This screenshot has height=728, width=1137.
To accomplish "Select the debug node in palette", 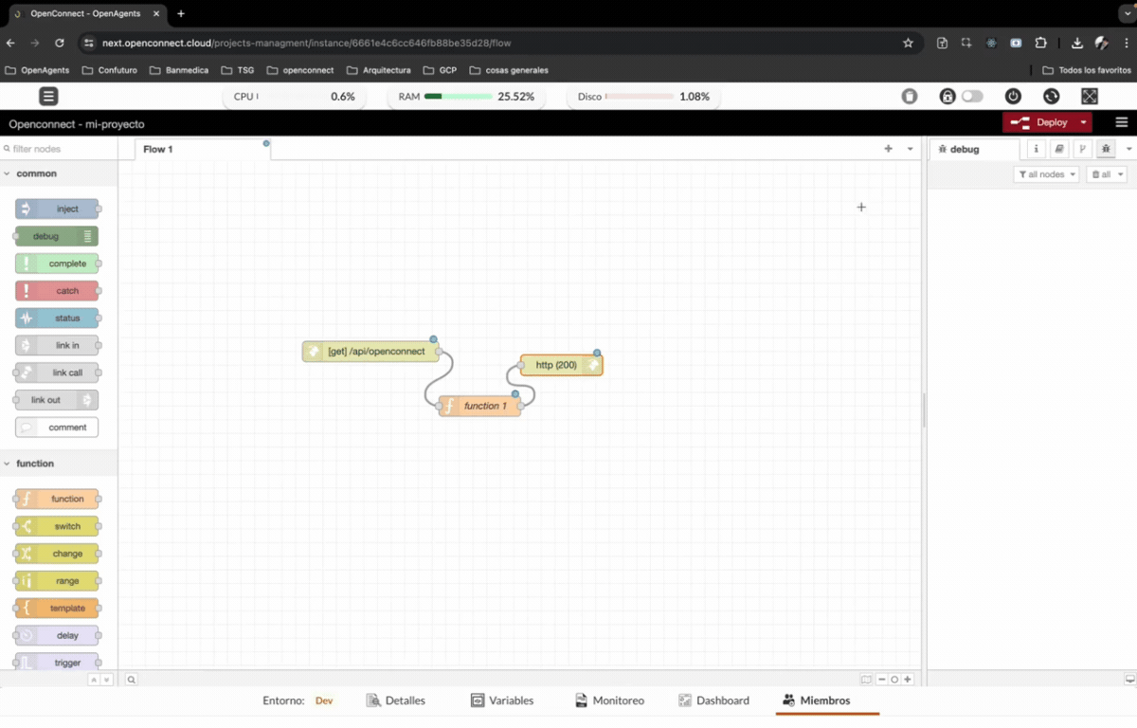I will tap(57, 236).
